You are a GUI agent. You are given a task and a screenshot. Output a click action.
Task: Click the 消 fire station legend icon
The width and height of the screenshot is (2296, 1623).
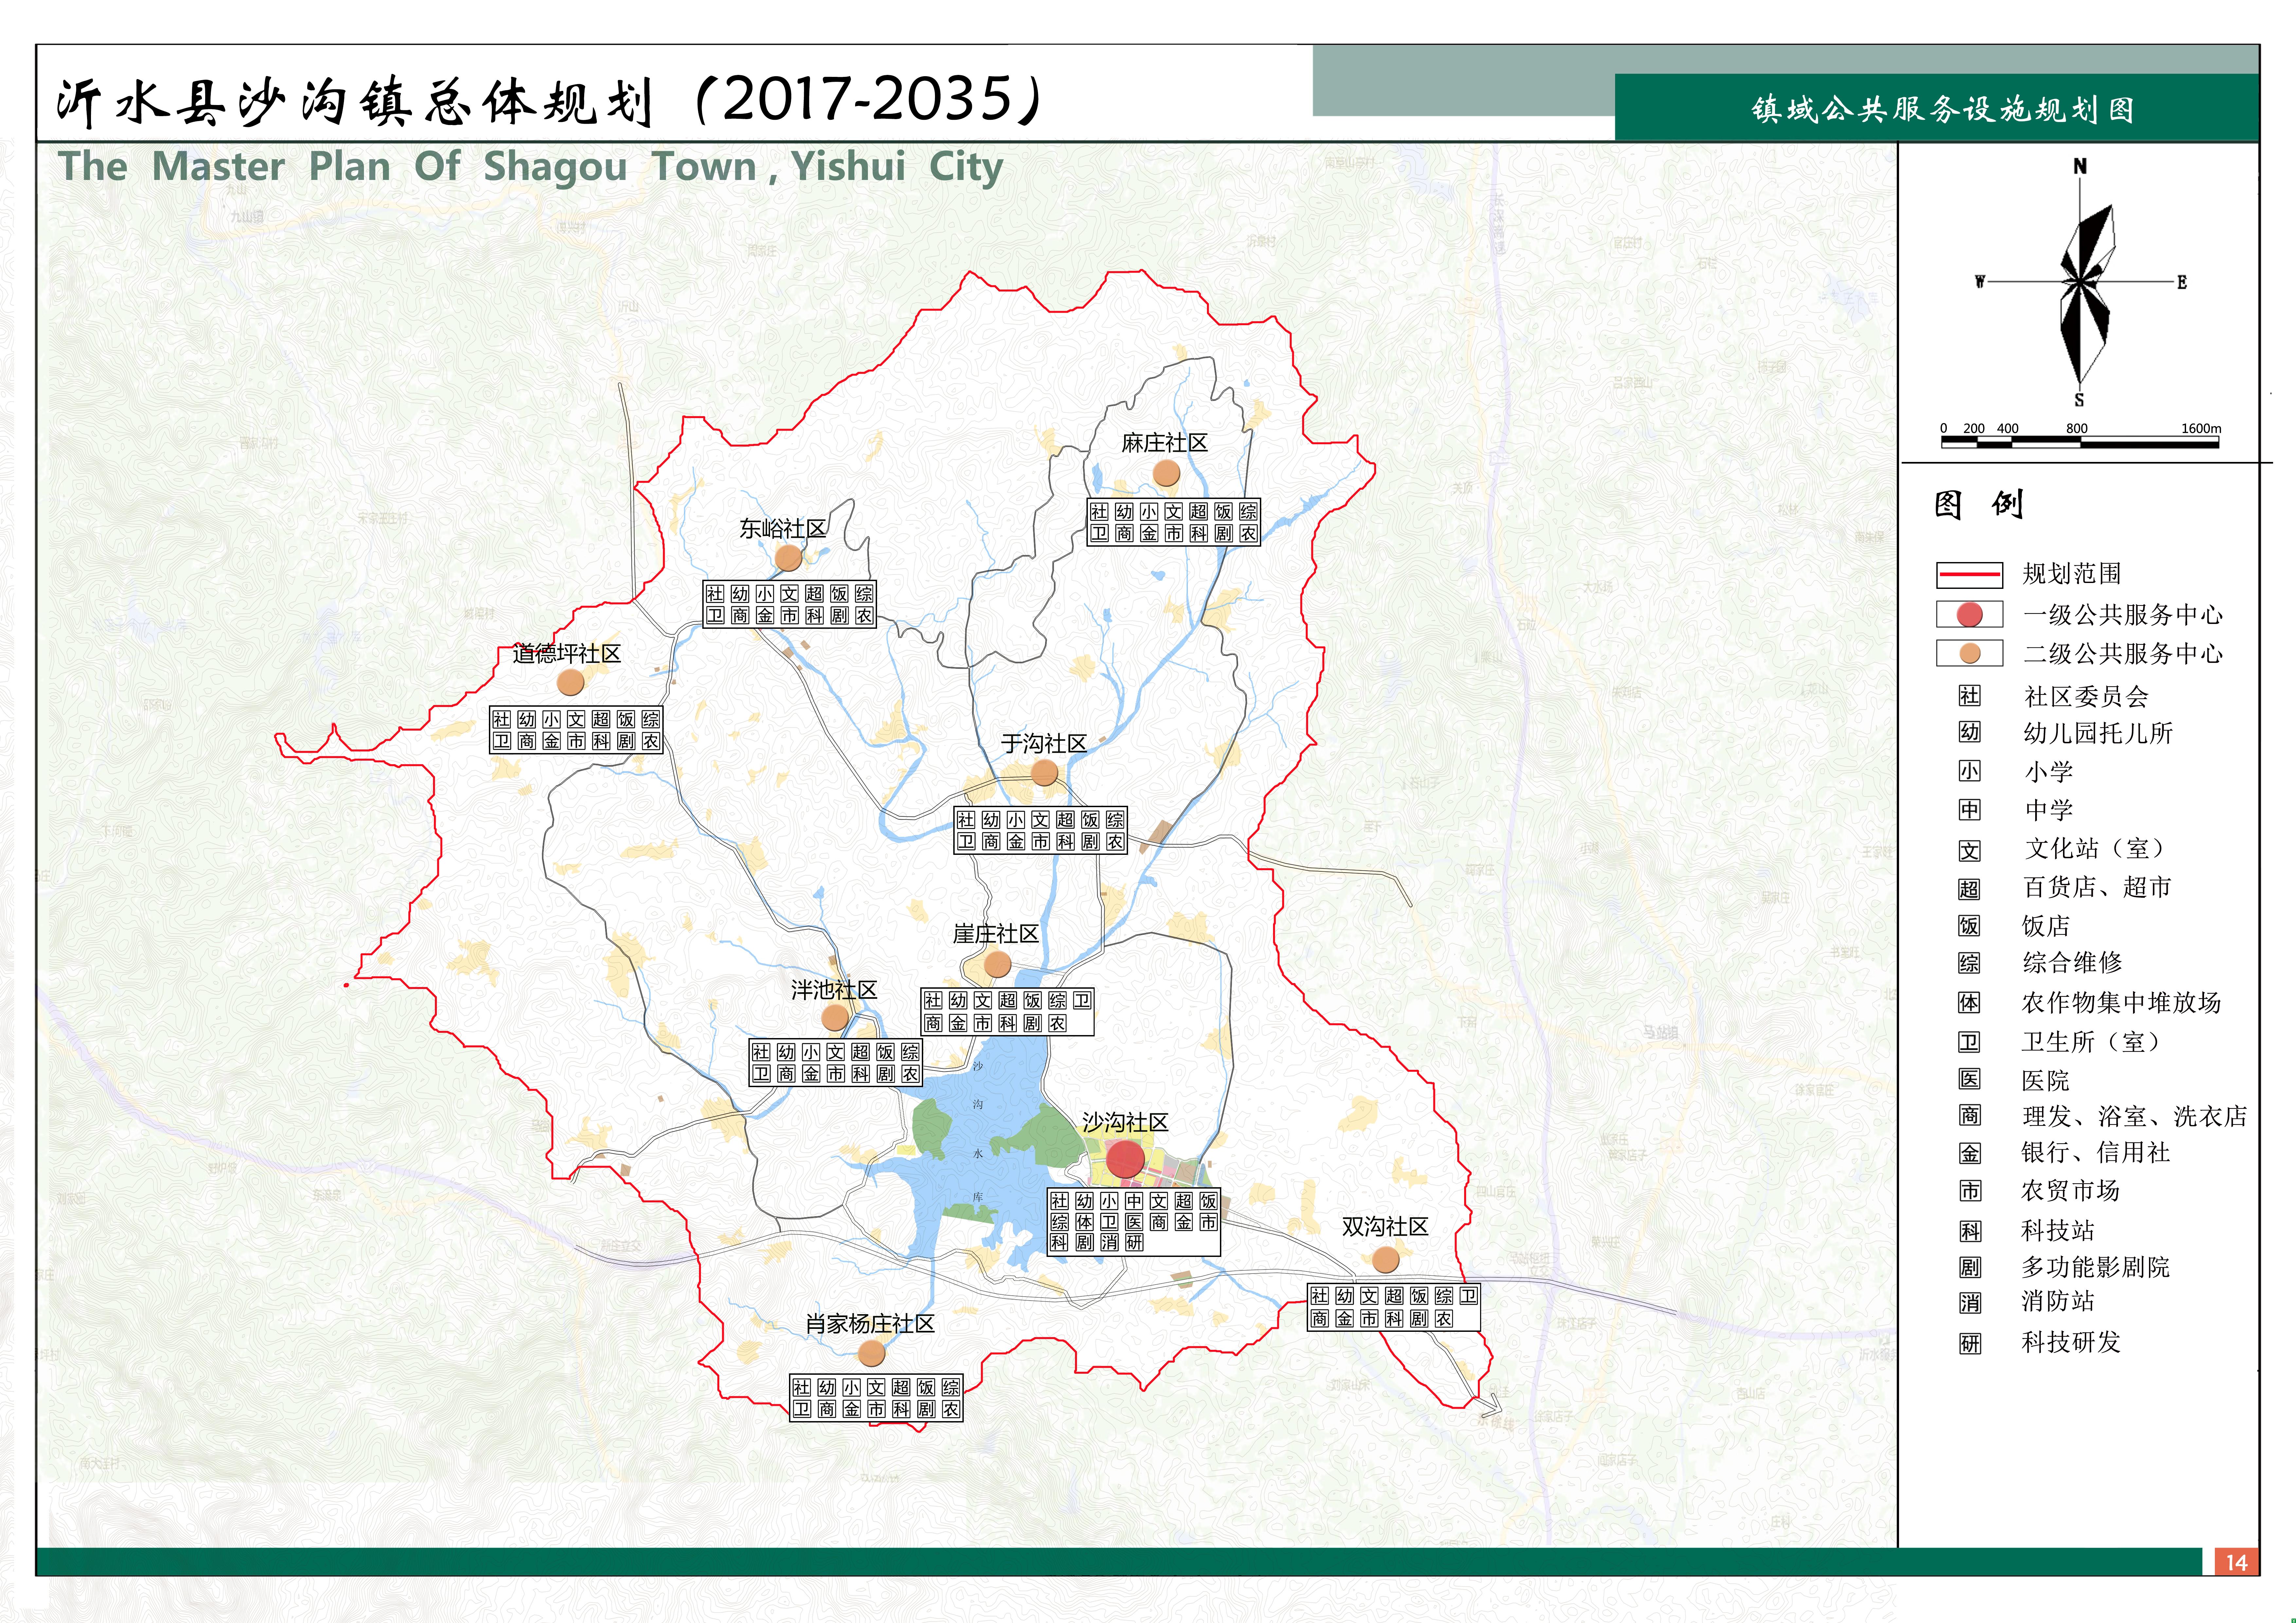pos(1969,1303)
